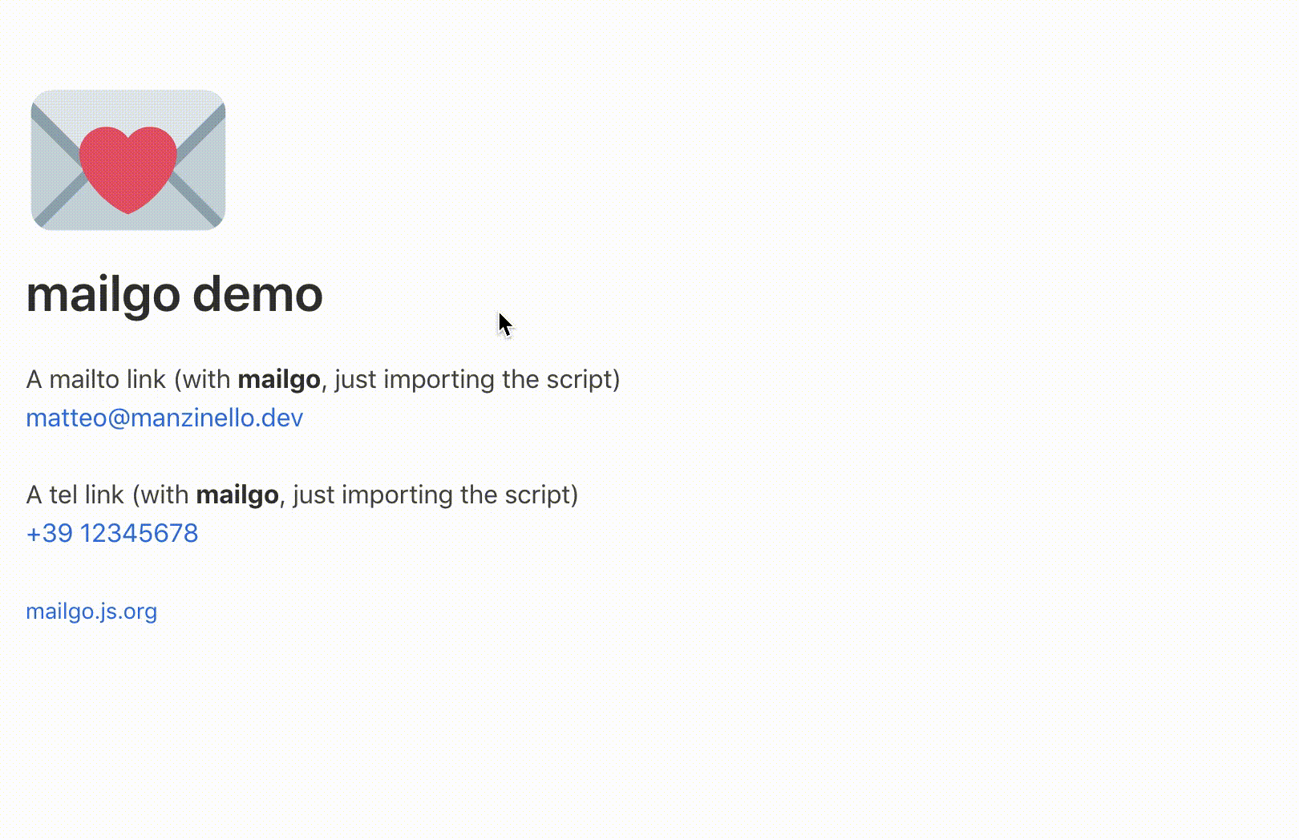Click the word "mailgo" in the page heading
Screen dimensions: 1299x840
coord(103,294)
